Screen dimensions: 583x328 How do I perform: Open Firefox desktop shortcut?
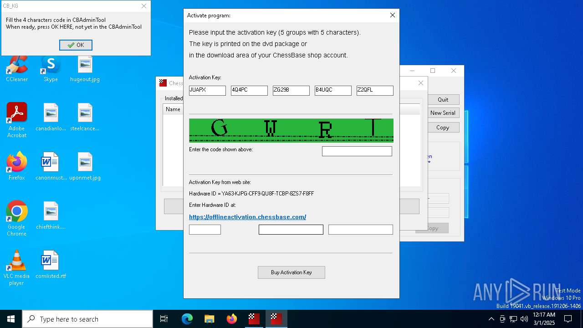pyautogui.click(x=17, y=166)
